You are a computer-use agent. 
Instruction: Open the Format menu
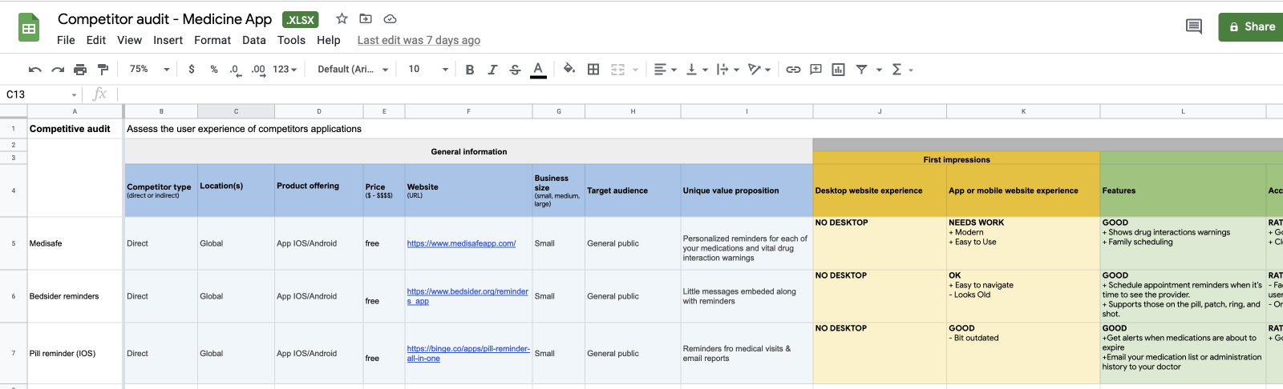tap(212, 40)
